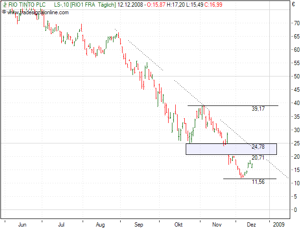The width and height of the screenshot is (304, 228).
Task: Click the Sep label on time axis
Action: coord(139,225)
